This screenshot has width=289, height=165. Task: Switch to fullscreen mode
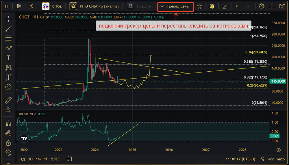click(272, 6)
